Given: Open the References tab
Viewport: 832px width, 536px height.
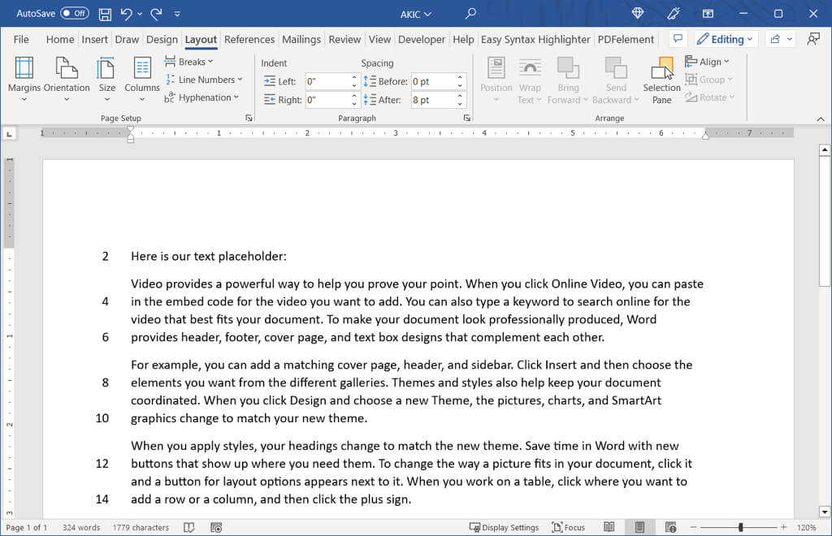Looking at the screenshot, I should coord(249,39).
